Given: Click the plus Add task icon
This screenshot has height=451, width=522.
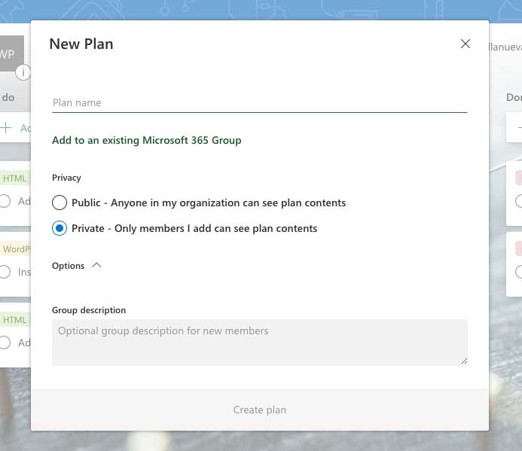Looking at the screenshot, I should coord(6,128).
